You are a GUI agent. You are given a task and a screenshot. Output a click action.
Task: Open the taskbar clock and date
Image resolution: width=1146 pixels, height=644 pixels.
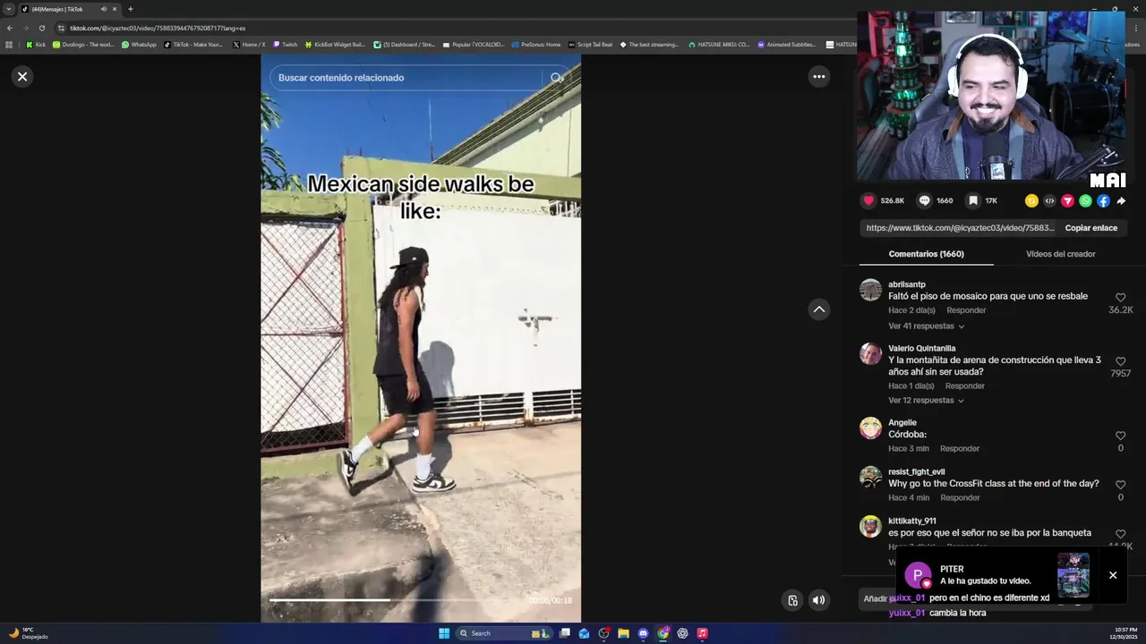tap(1126, 633)
